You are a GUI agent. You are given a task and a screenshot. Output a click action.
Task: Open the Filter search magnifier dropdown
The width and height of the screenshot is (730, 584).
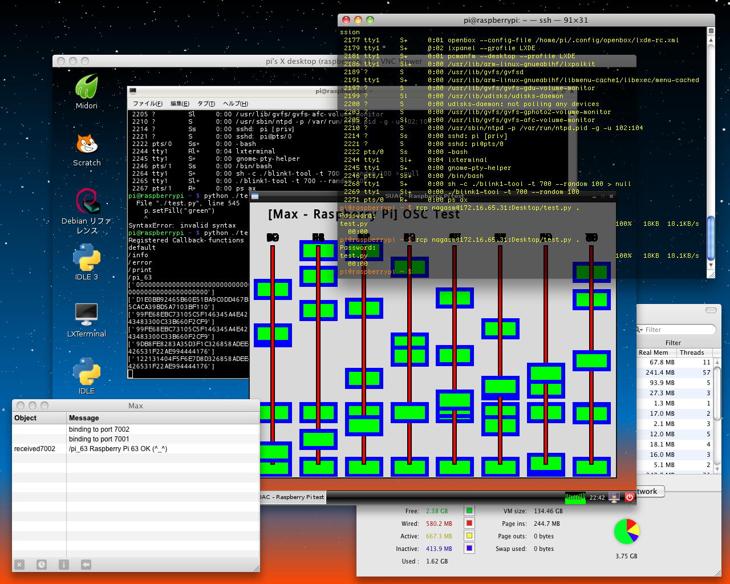(640, 330)
